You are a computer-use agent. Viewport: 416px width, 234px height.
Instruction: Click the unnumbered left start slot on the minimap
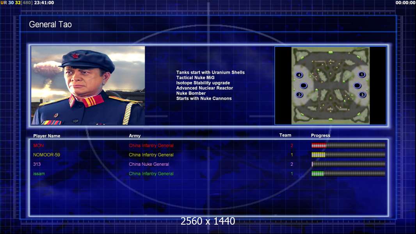pyautogui.click(x=304, y=85)
